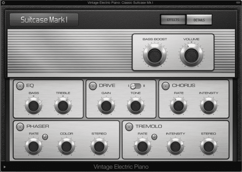Click the EQ Treble knob

(63, 106)
